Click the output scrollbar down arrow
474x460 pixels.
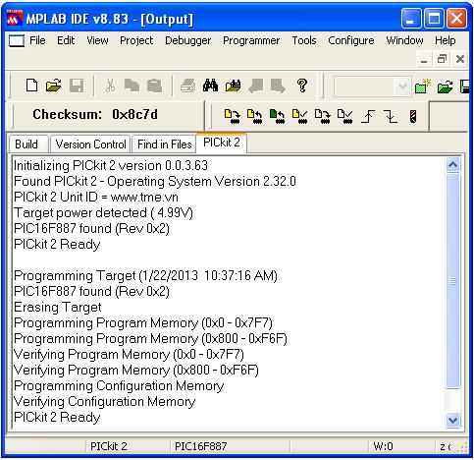[x=453, y=420]
